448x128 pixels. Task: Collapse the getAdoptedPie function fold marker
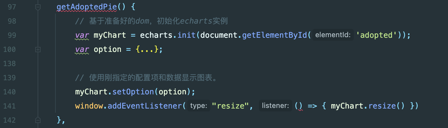tap(38, 7)
